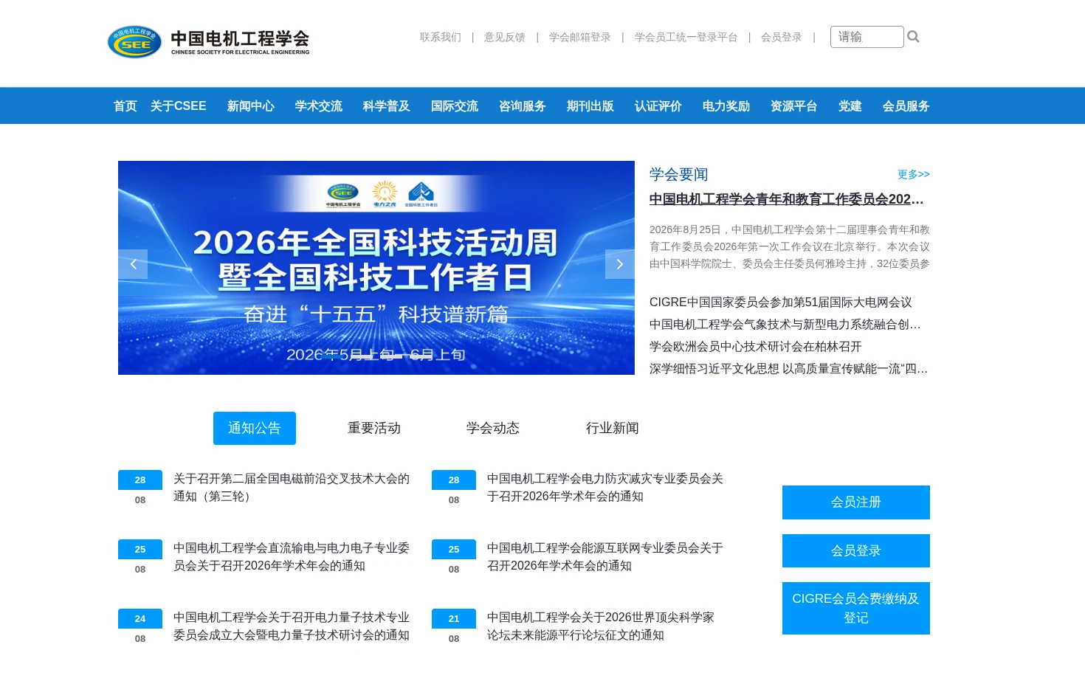This screenshot has width=1085, height=681.
Task: Open CIGRE中国国家委员会参加第51届国际大电网会议 news
Action: pyautogui.click(x=781, y=303)
